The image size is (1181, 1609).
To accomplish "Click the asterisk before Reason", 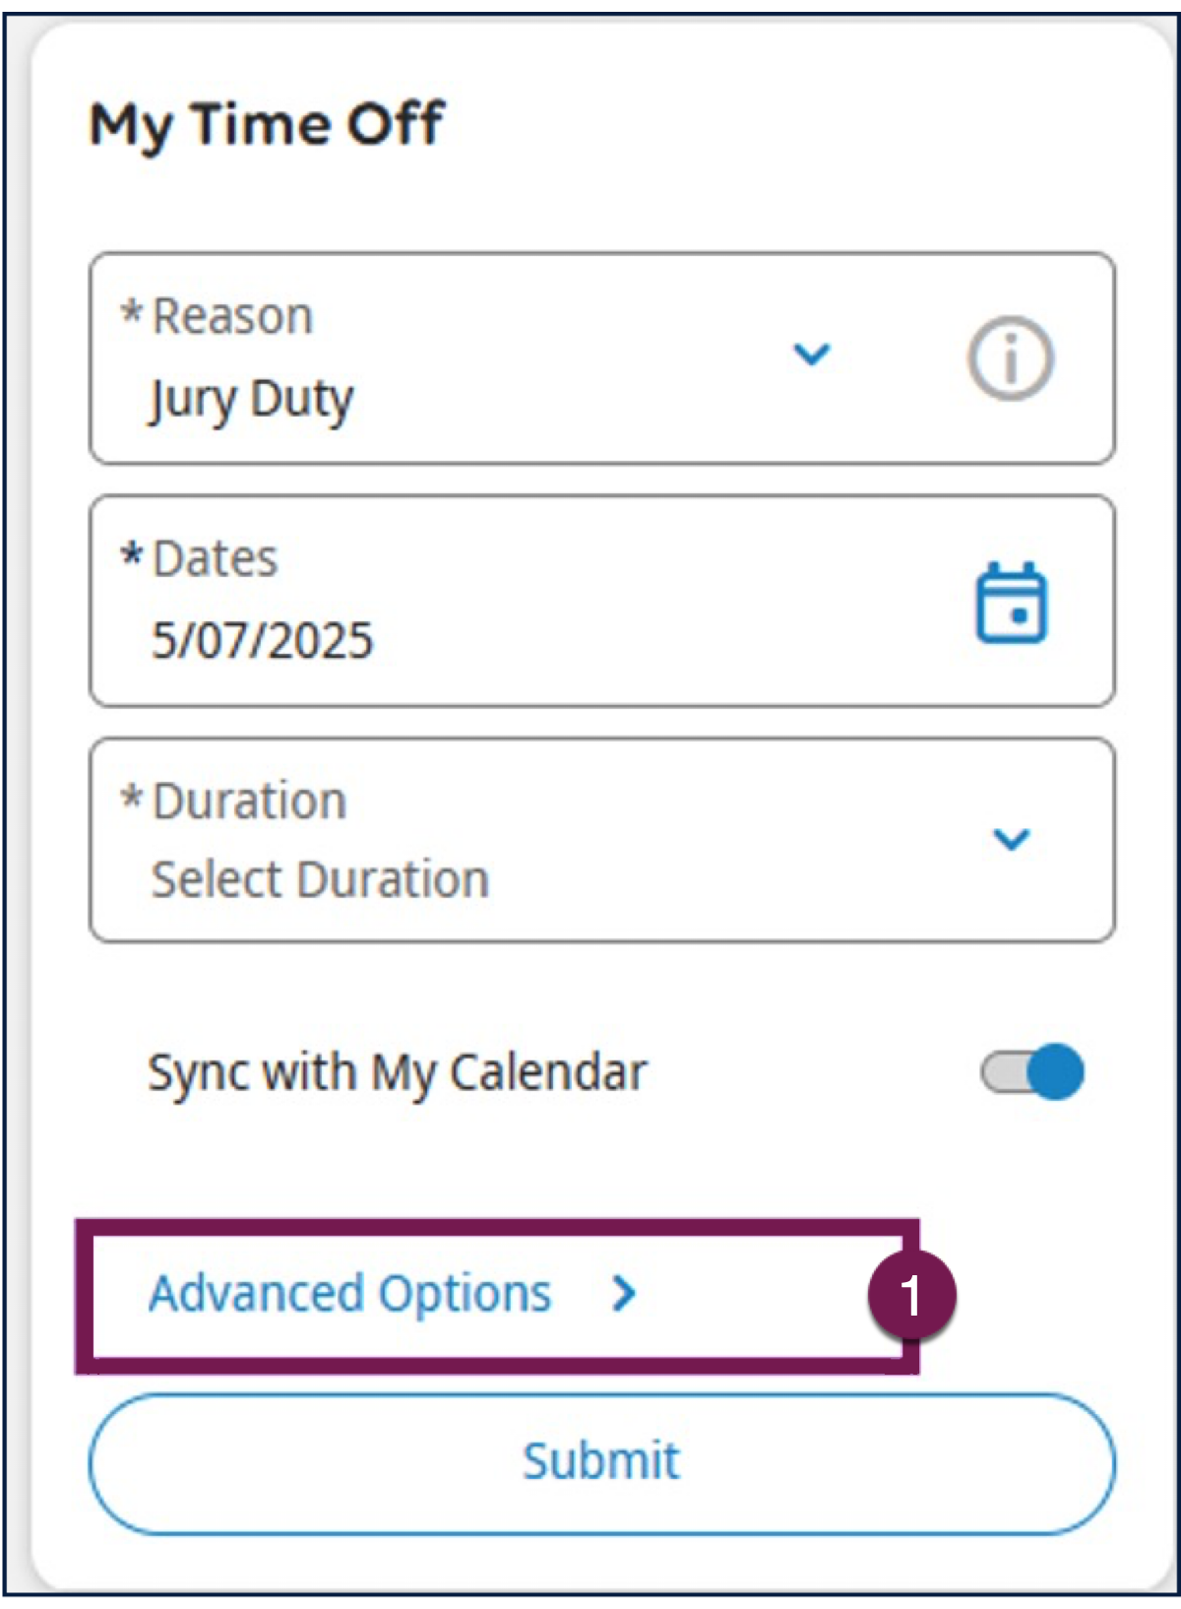I will coord(132,314).
